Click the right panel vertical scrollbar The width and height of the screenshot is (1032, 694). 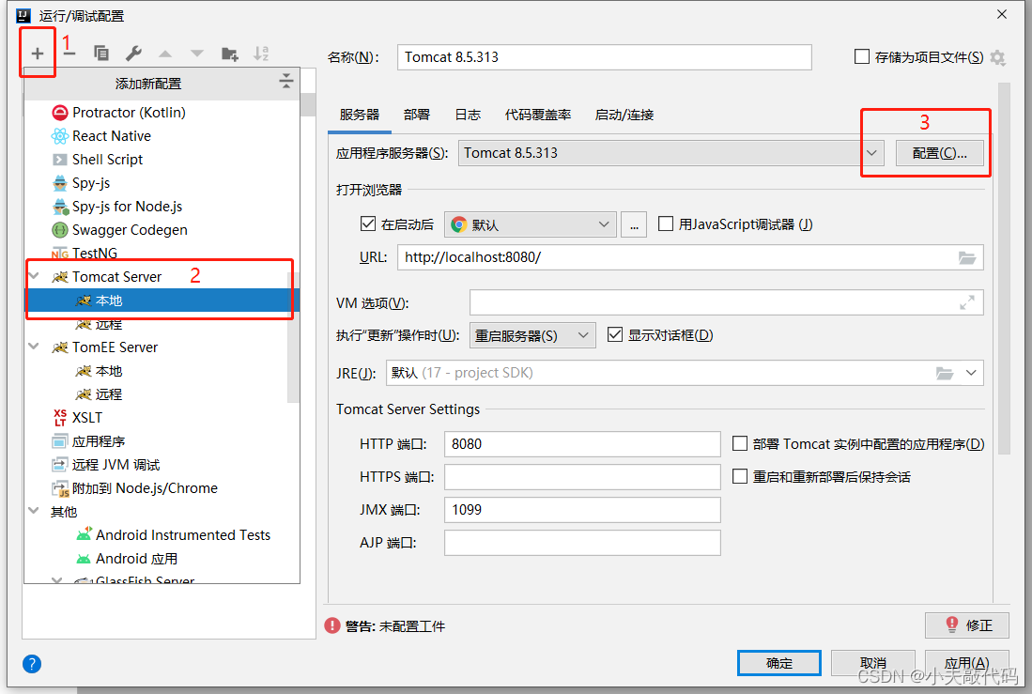pos(1004,269)
